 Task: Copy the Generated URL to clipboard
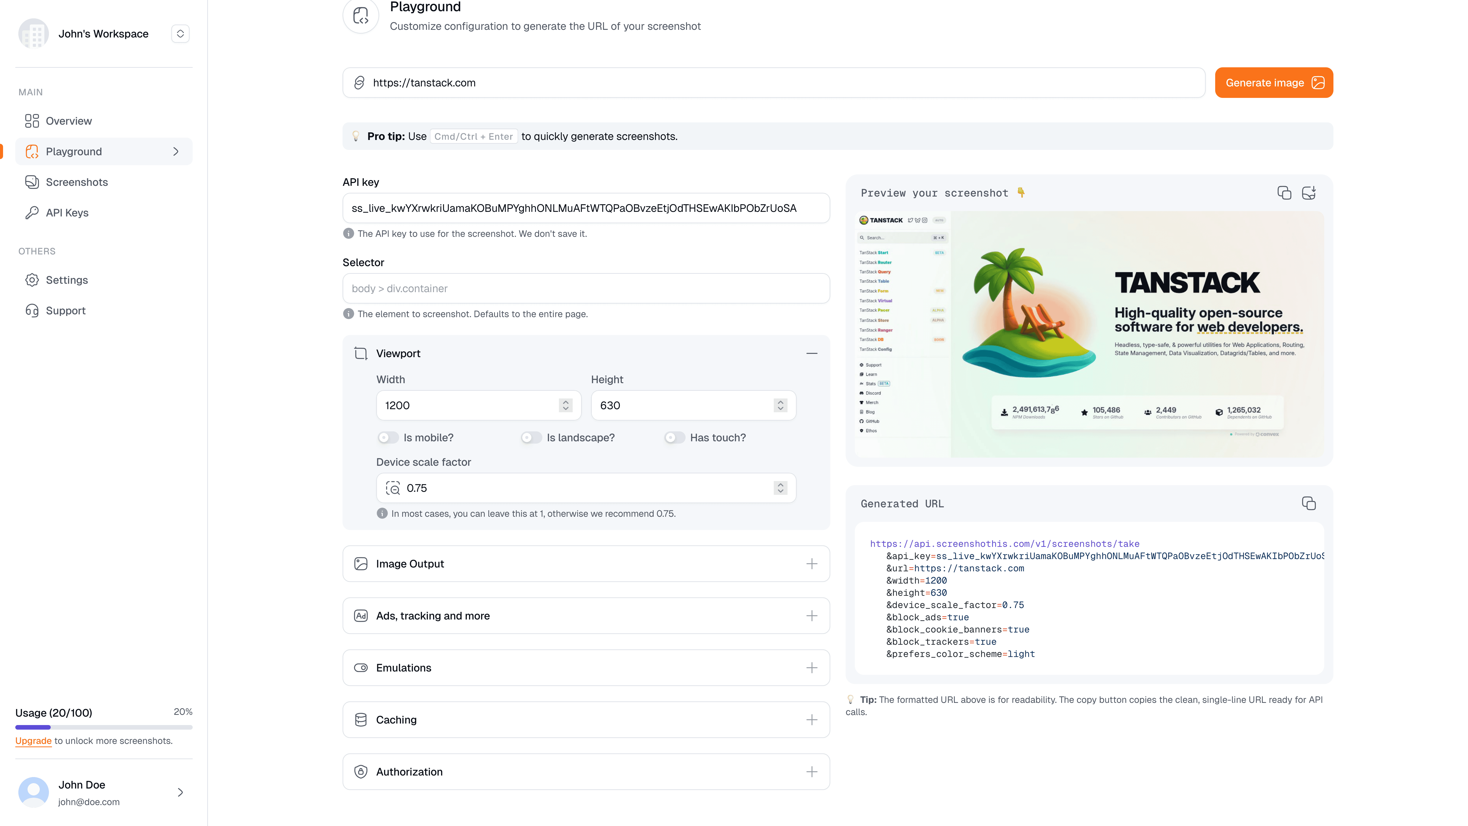pos(1308,503)
